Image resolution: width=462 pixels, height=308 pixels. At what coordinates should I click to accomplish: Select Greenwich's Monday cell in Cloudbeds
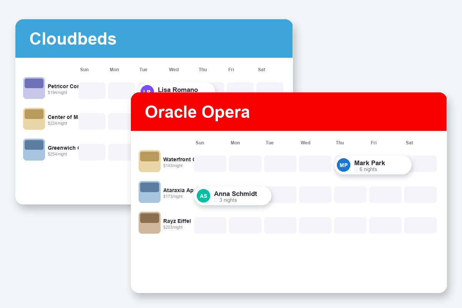click(x=120, y=152)
